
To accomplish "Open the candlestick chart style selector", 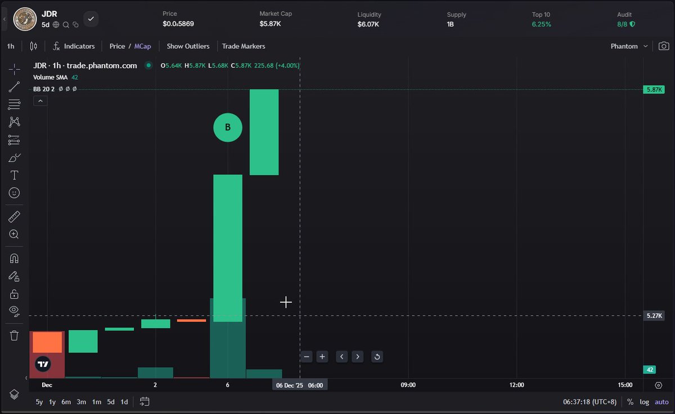I will coord(33,46).
